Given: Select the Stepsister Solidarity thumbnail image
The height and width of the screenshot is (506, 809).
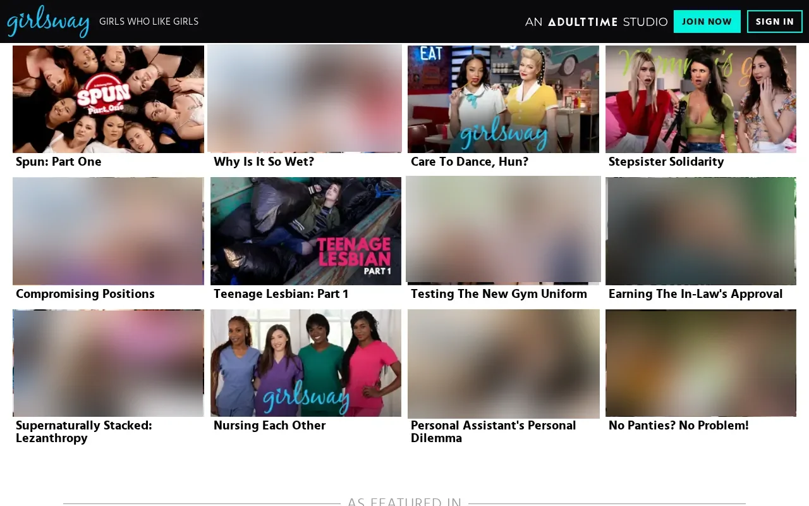Looking at the screenshot, I should point(701,99).
